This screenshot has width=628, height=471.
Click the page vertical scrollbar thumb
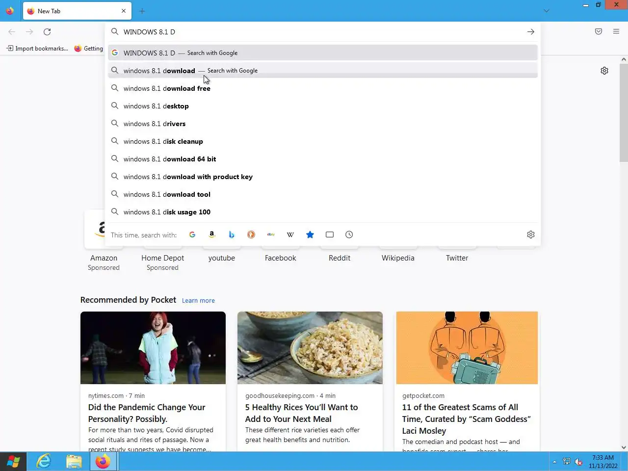pos(624,113)
